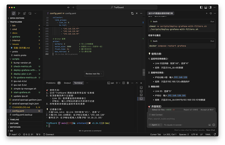225x145 pixels.
Task: Open CHANGELOG.md file
Action: [21, 107]
